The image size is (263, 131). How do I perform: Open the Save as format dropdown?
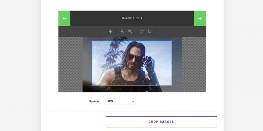tap(120, 102)
